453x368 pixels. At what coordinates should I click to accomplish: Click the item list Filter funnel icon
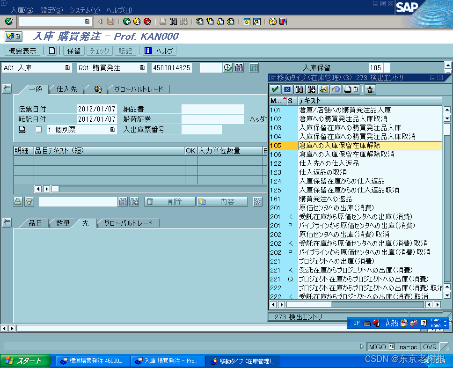pyautogui.click(x=29, y=201)
